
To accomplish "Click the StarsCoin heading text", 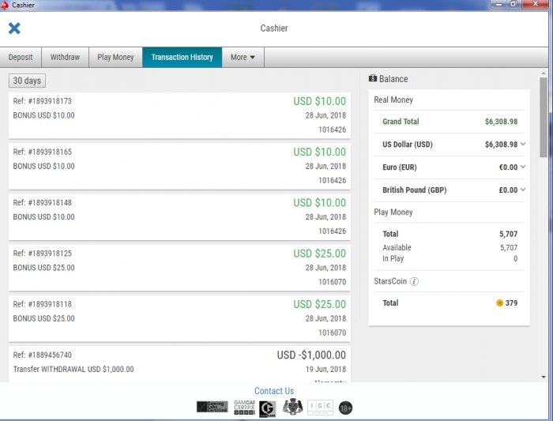I will [x=390, y=281].
